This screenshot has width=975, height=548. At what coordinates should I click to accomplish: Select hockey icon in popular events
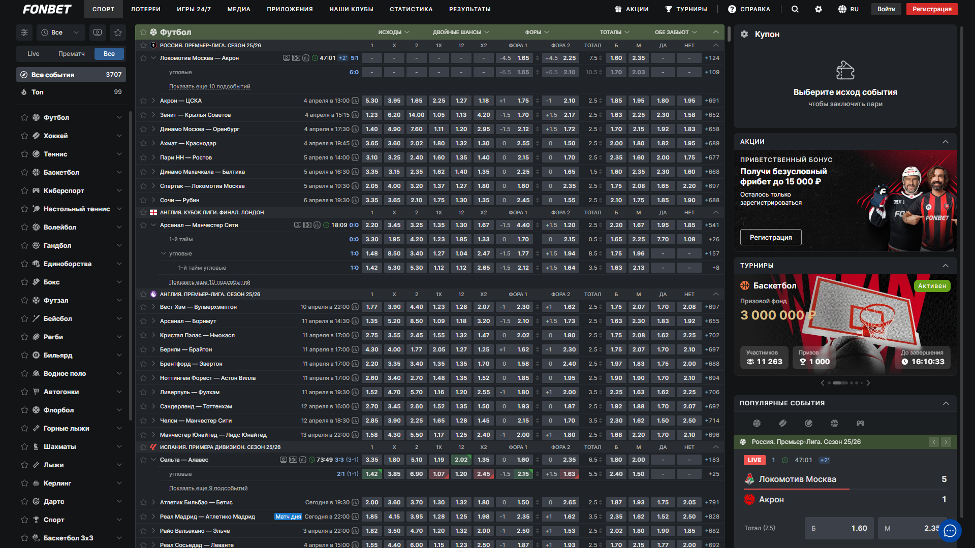(x=783, y=423)
